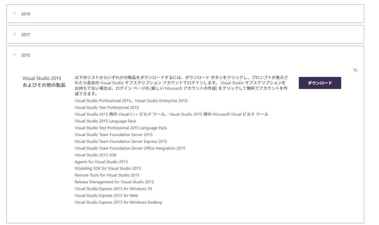Copy link using the chain icon
Viewport: 379px width, 225px height.
(x=355, y=70)
